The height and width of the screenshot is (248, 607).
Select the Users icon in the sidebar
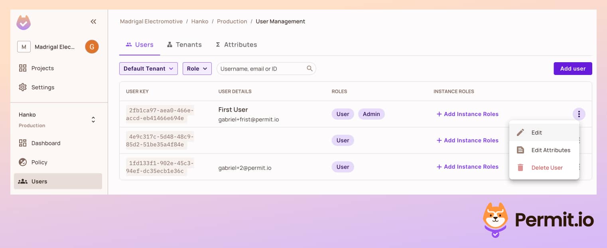tap(23, 181)
